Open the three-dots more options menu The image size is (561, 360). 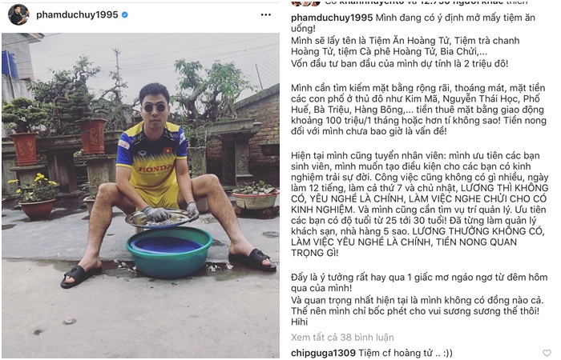point(266,14)
